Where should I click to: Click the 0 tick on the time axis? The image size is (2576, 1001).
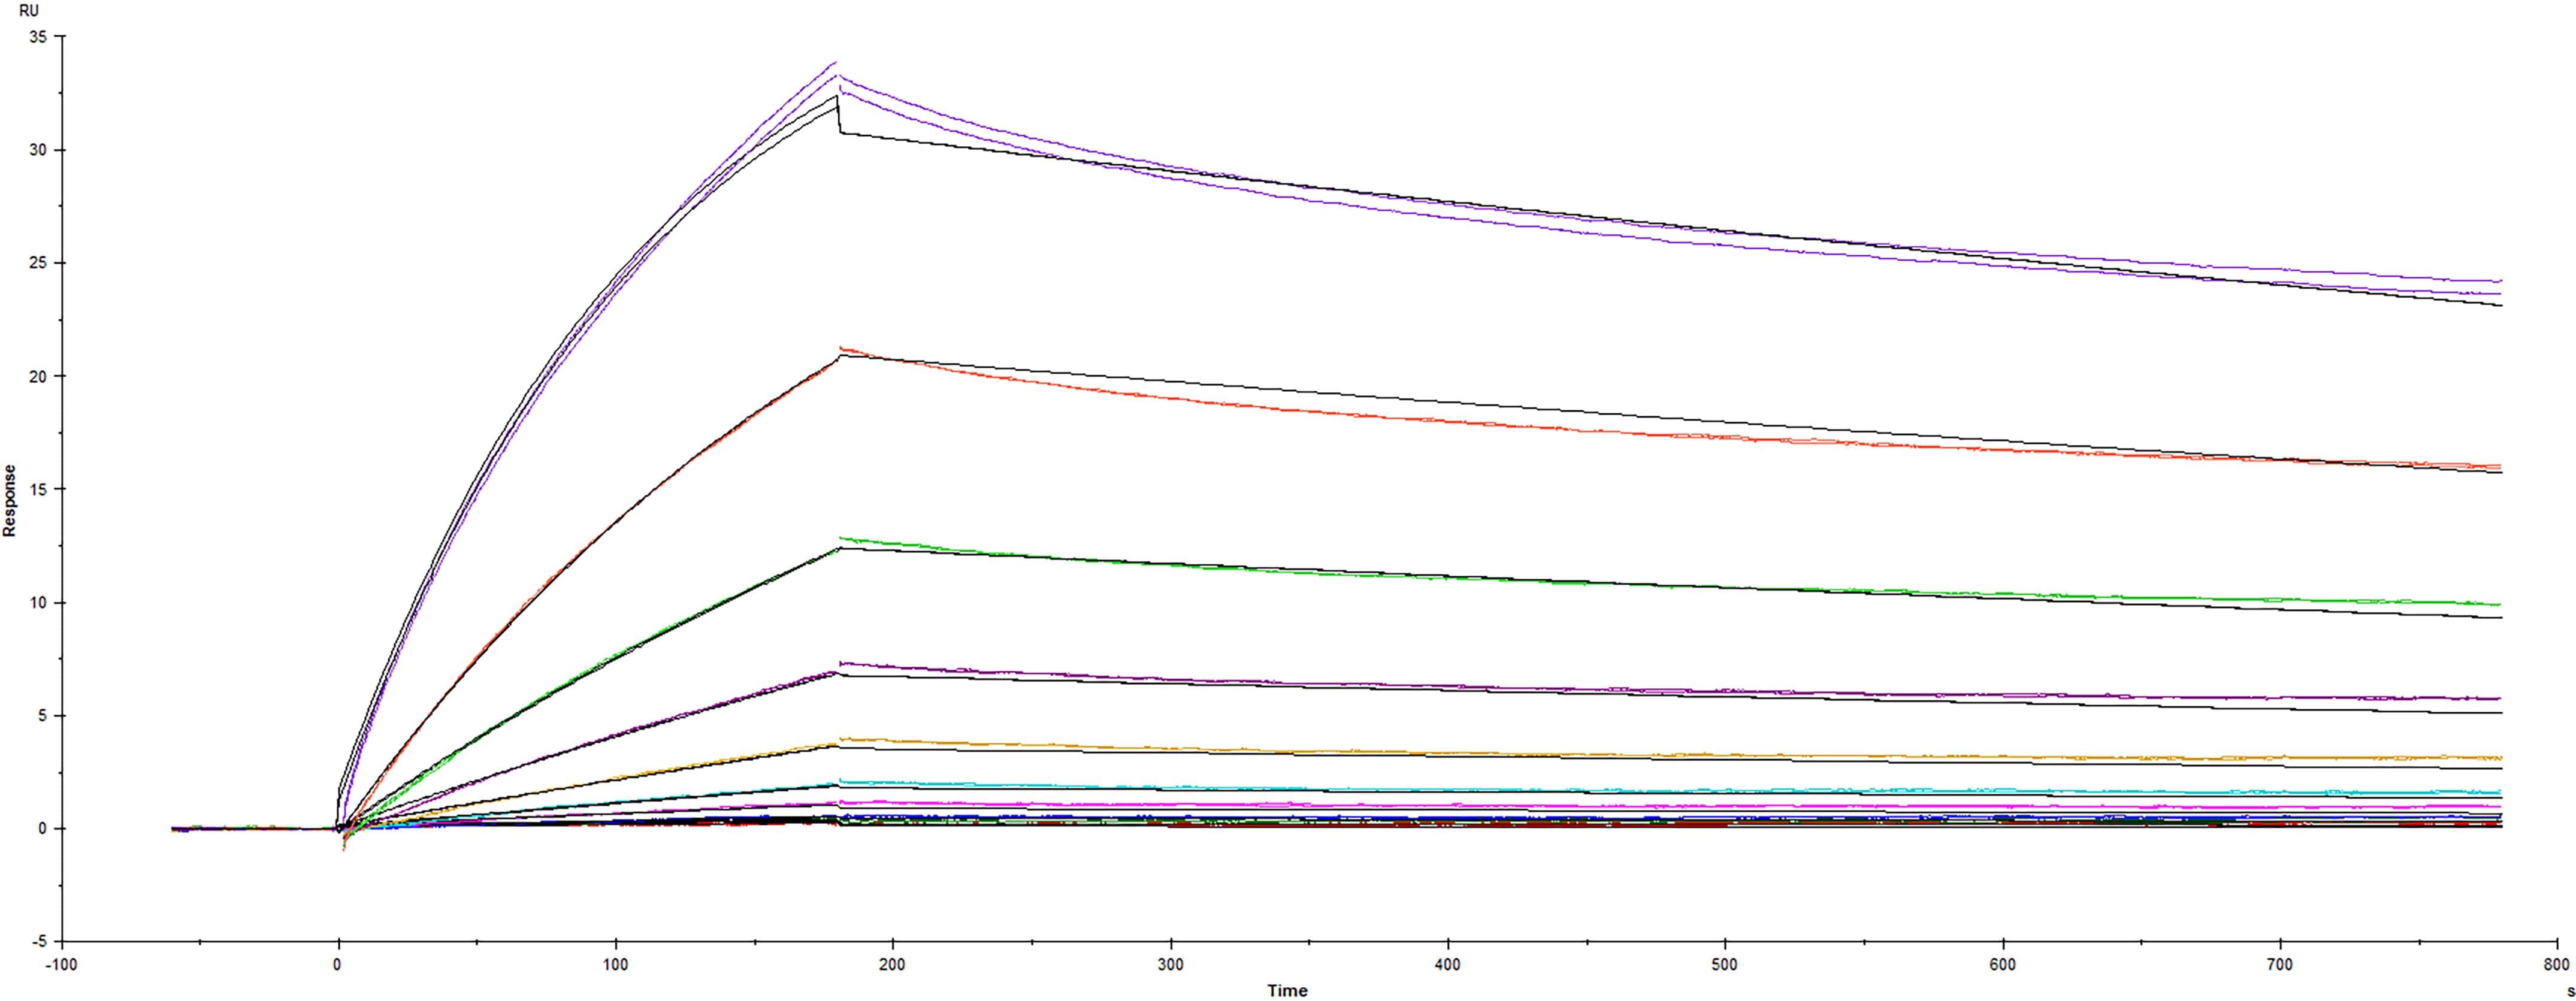[x=337, y=963]
